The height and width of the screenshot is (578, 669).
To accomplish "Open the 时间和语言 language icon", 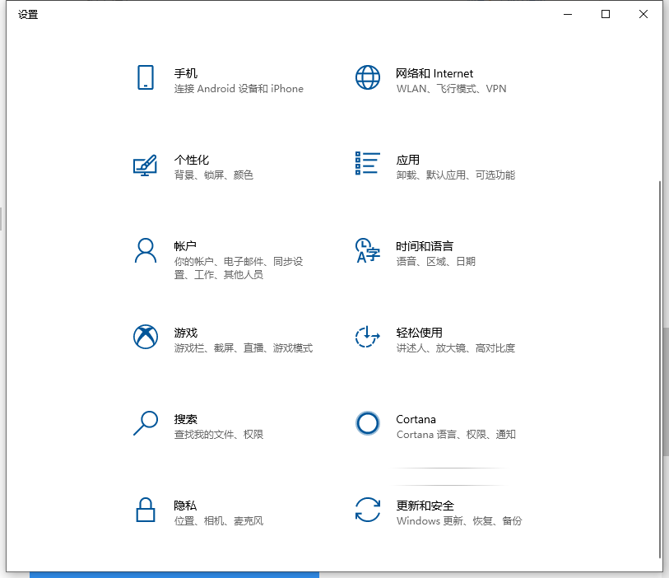I will (367, 250).
